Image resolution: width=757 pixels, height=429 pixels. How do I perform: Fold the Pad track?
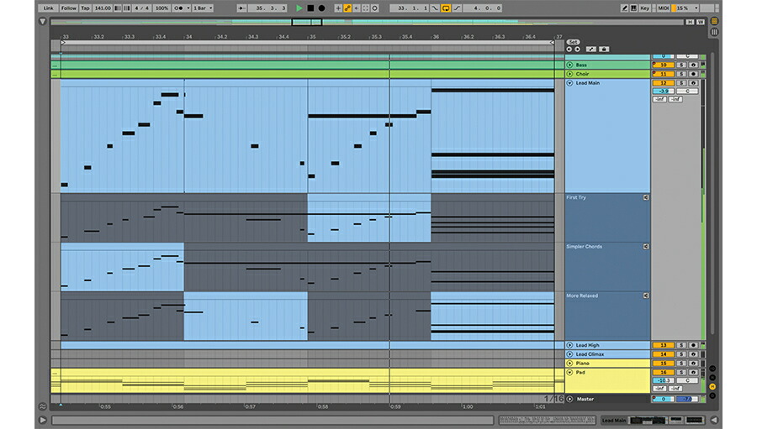point(569,372)
